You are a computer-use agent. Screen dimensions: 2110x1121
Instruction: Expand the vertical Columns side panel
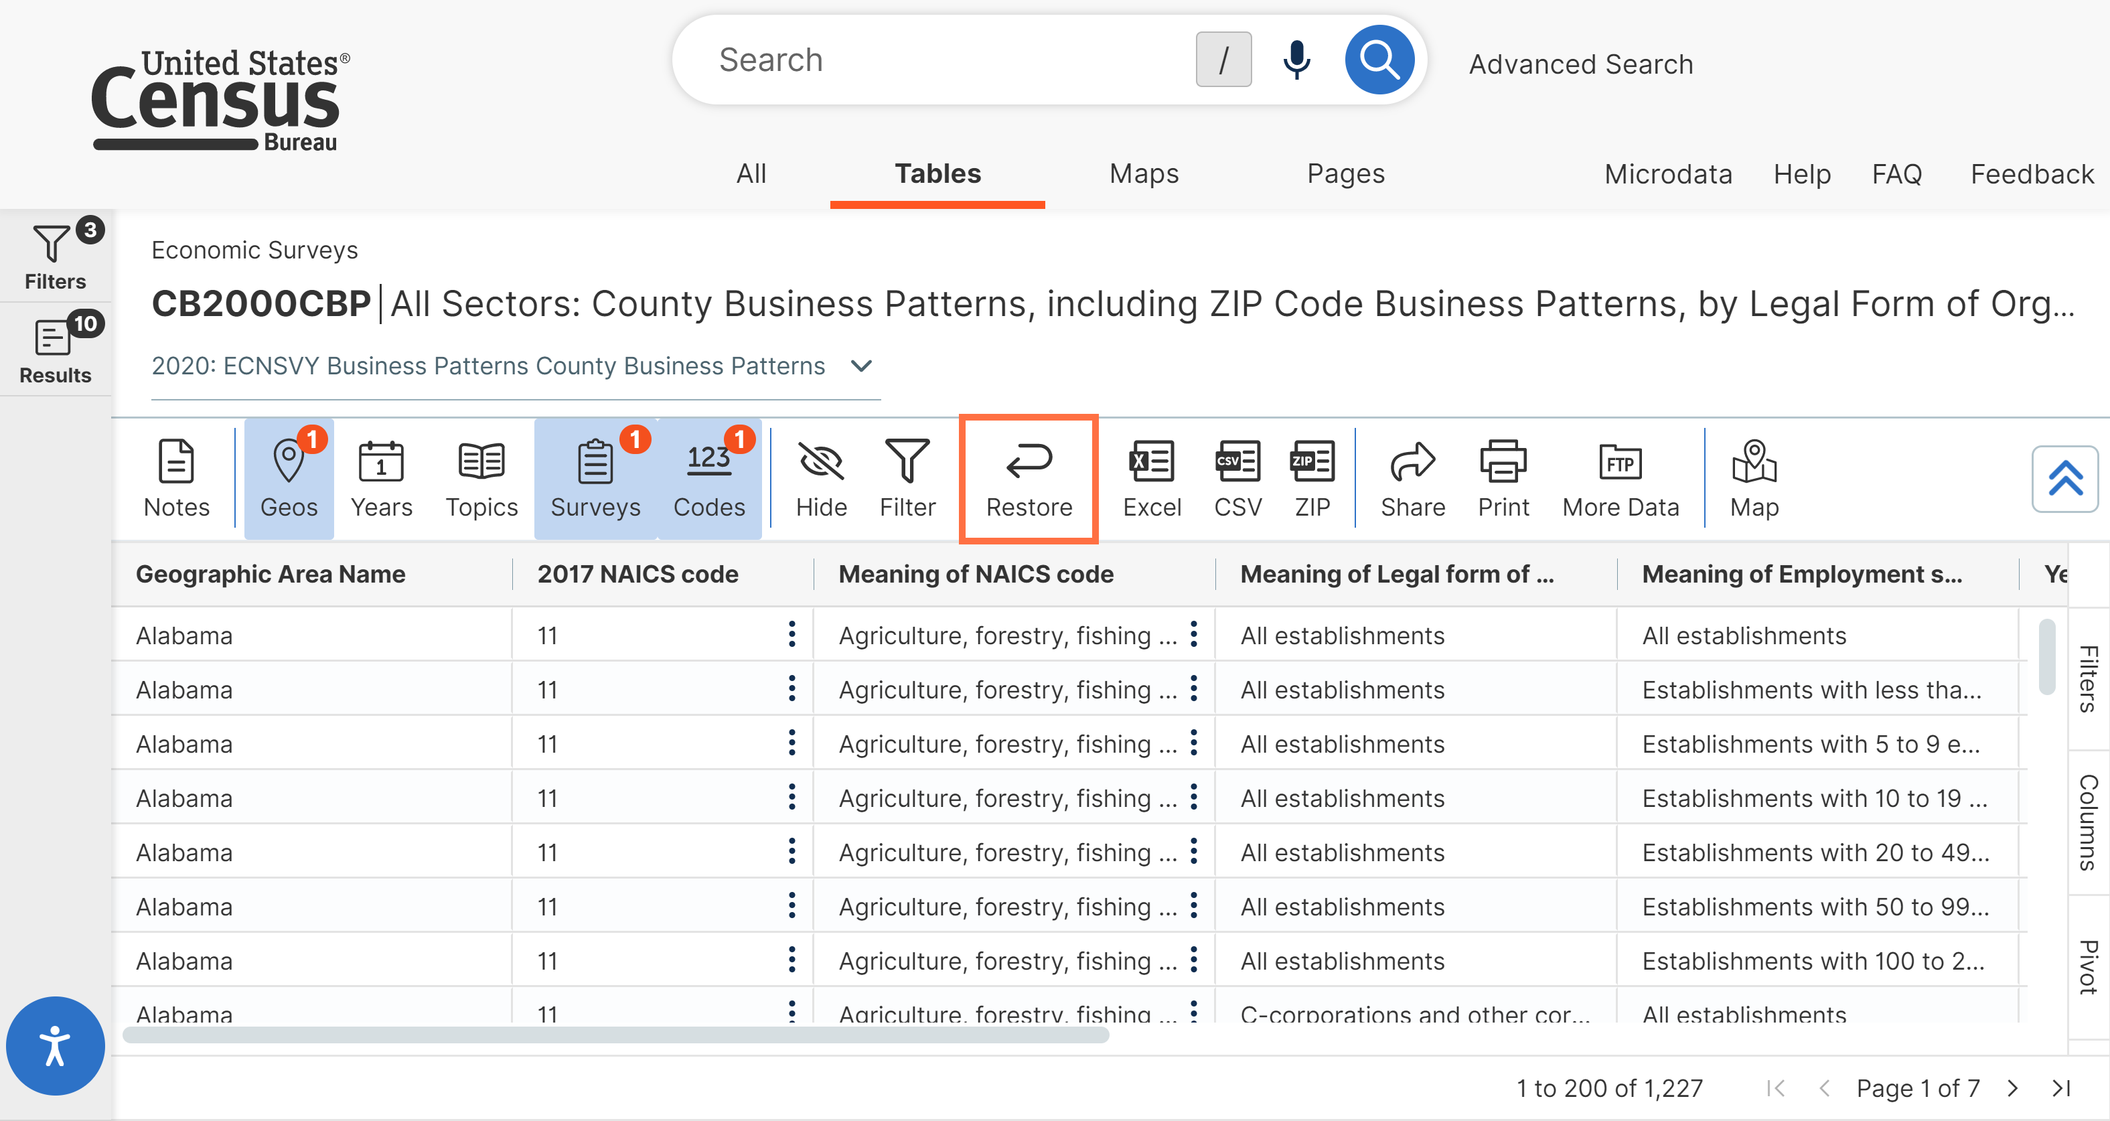[x=2088, y=822]
